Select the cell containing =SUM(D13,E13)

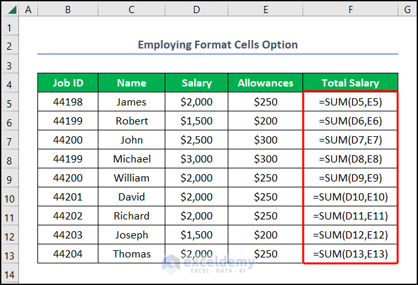pos(350,254)
